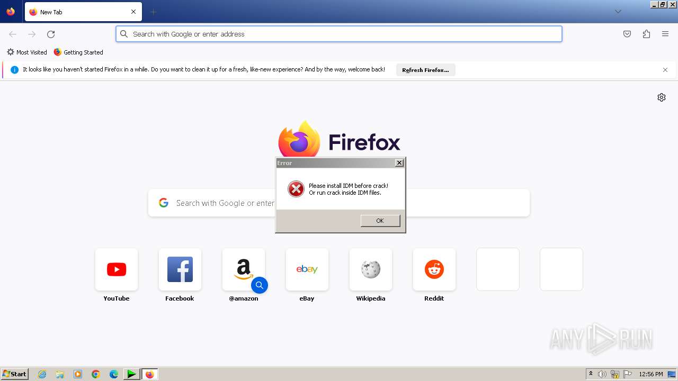Open the Extensions puzzle icon
This screenshot has width=678, height=381.
pos(646,34)
